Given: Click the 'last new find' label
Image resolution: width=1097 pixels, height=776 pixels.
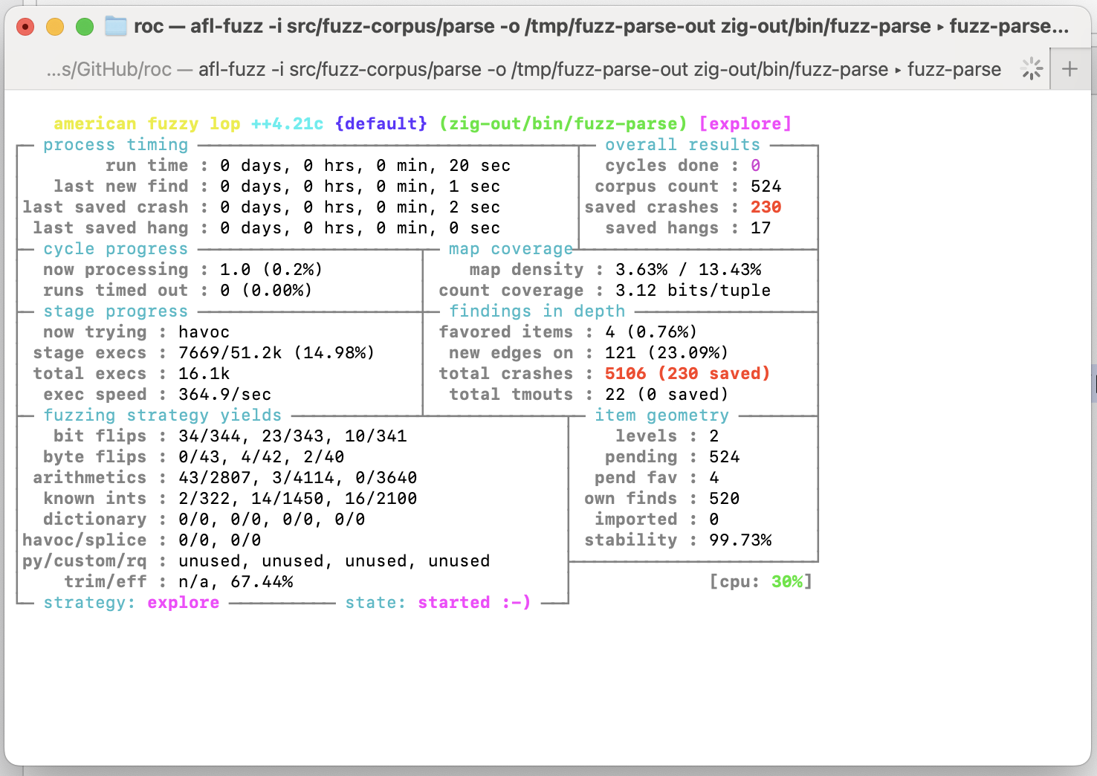Looking at the screenshot, I should [121, 186].
